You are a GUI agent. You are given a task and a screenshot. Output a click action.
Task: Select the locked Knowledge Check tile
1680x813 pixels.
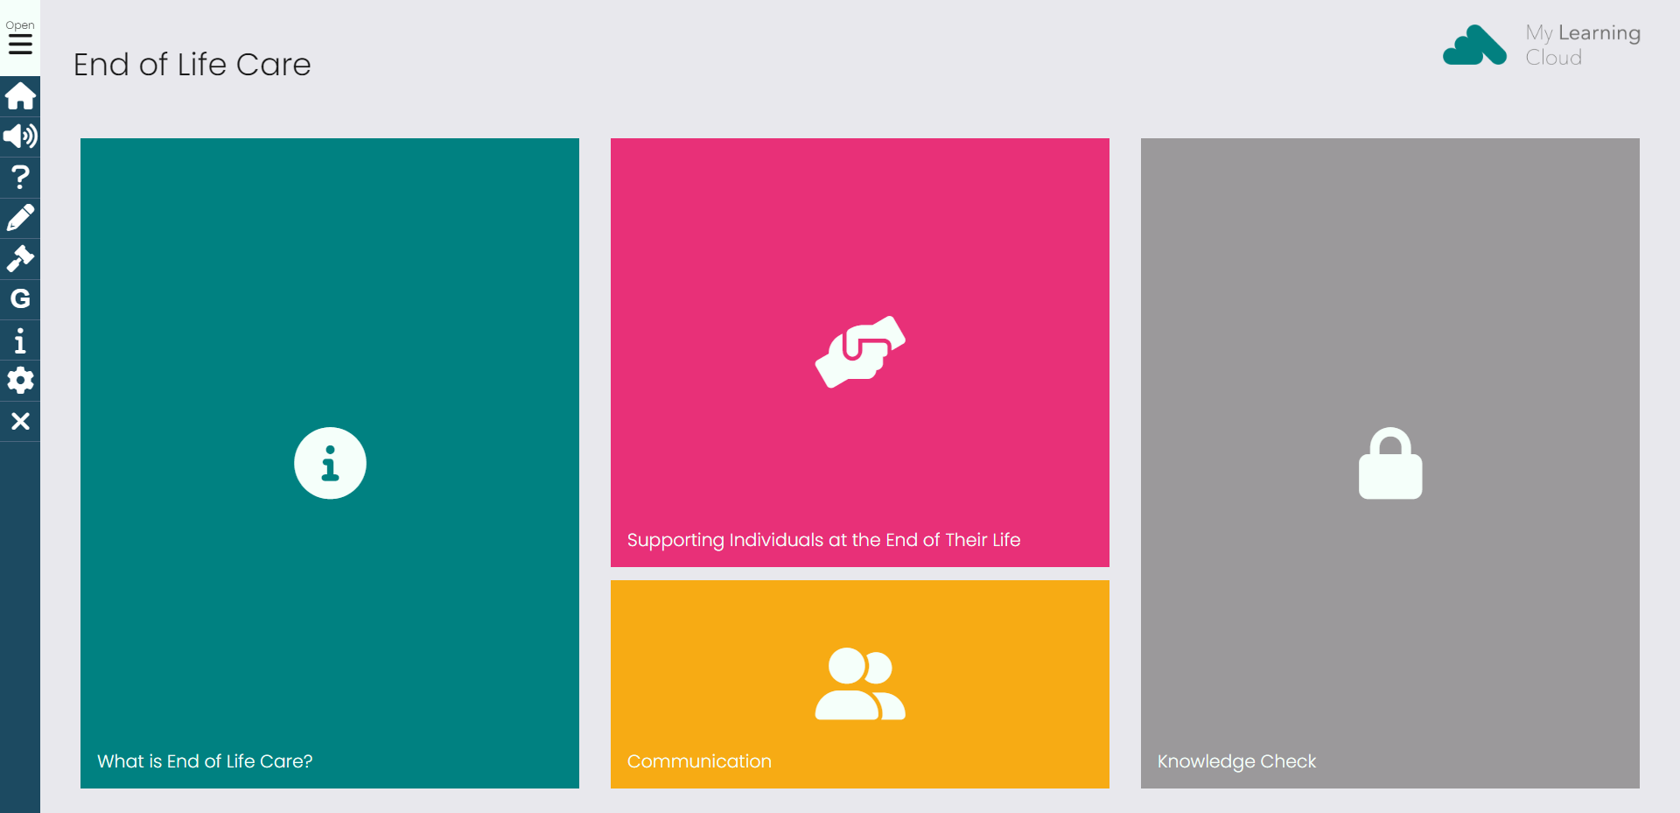[1390, 463]
